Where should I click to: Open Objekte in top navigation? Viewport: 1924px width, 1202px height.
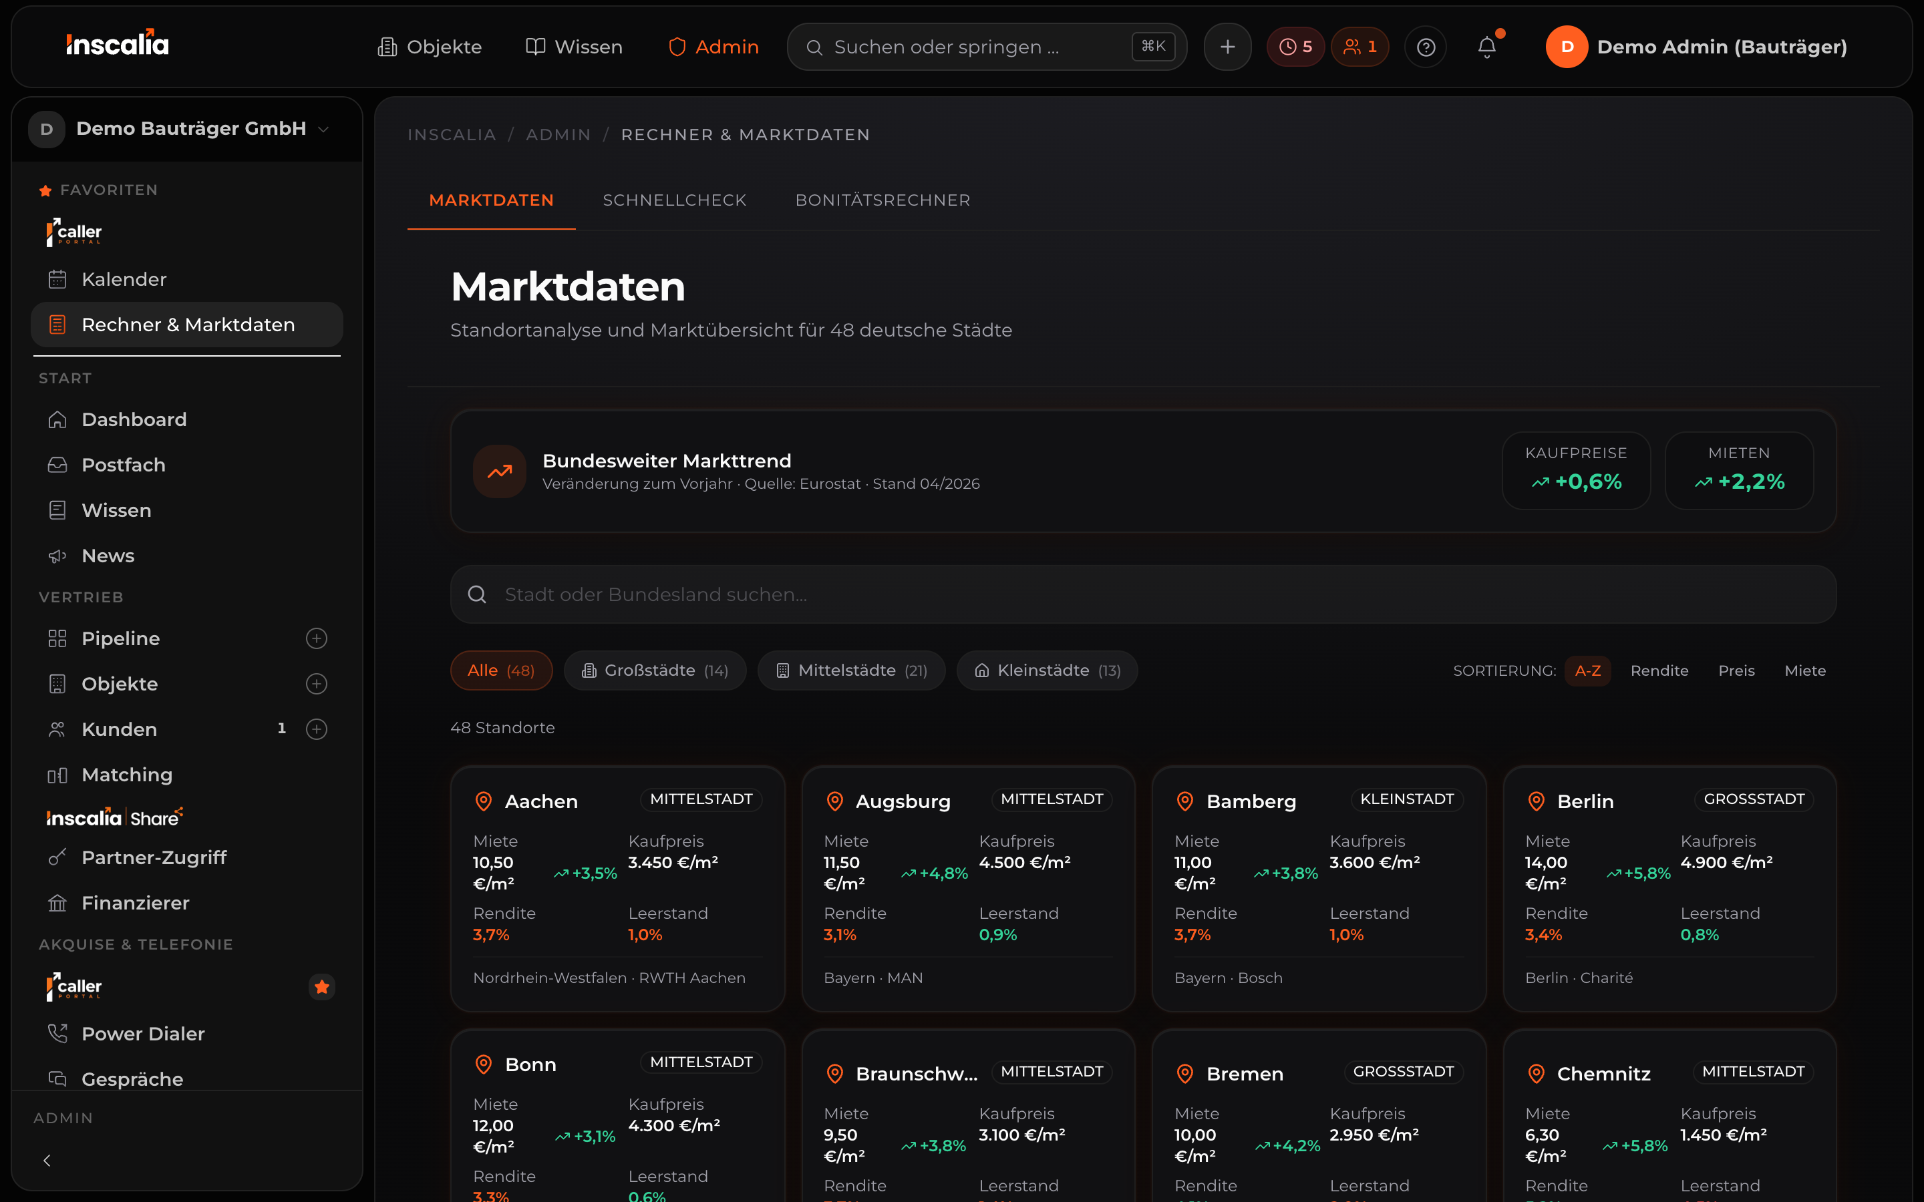[x=430, y=47]
